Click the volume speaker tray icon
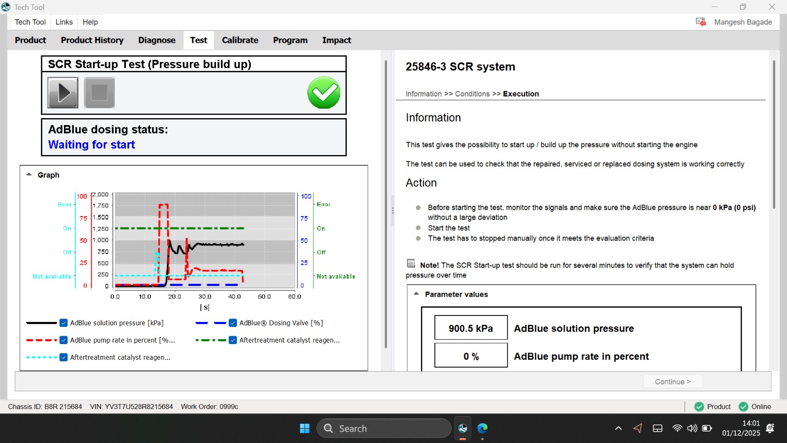This screenshot has width=787, height=443. [692, 428]
